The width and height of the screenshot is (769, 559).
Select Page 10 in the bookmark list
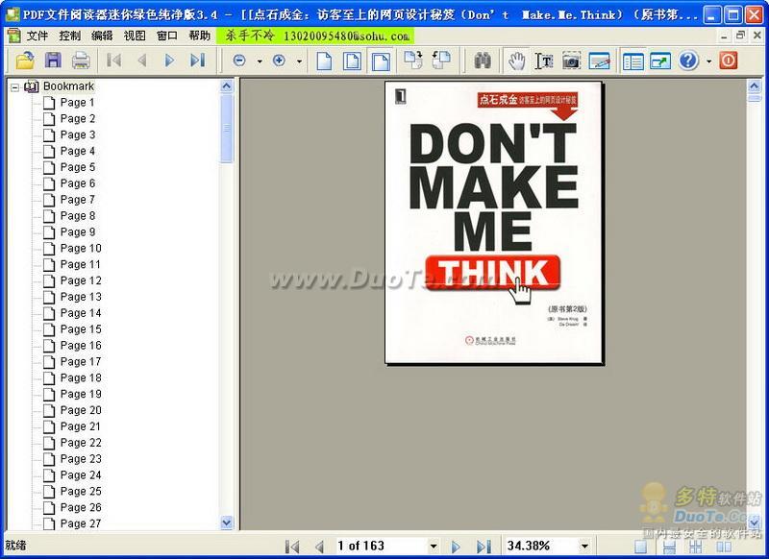point(80,248)
